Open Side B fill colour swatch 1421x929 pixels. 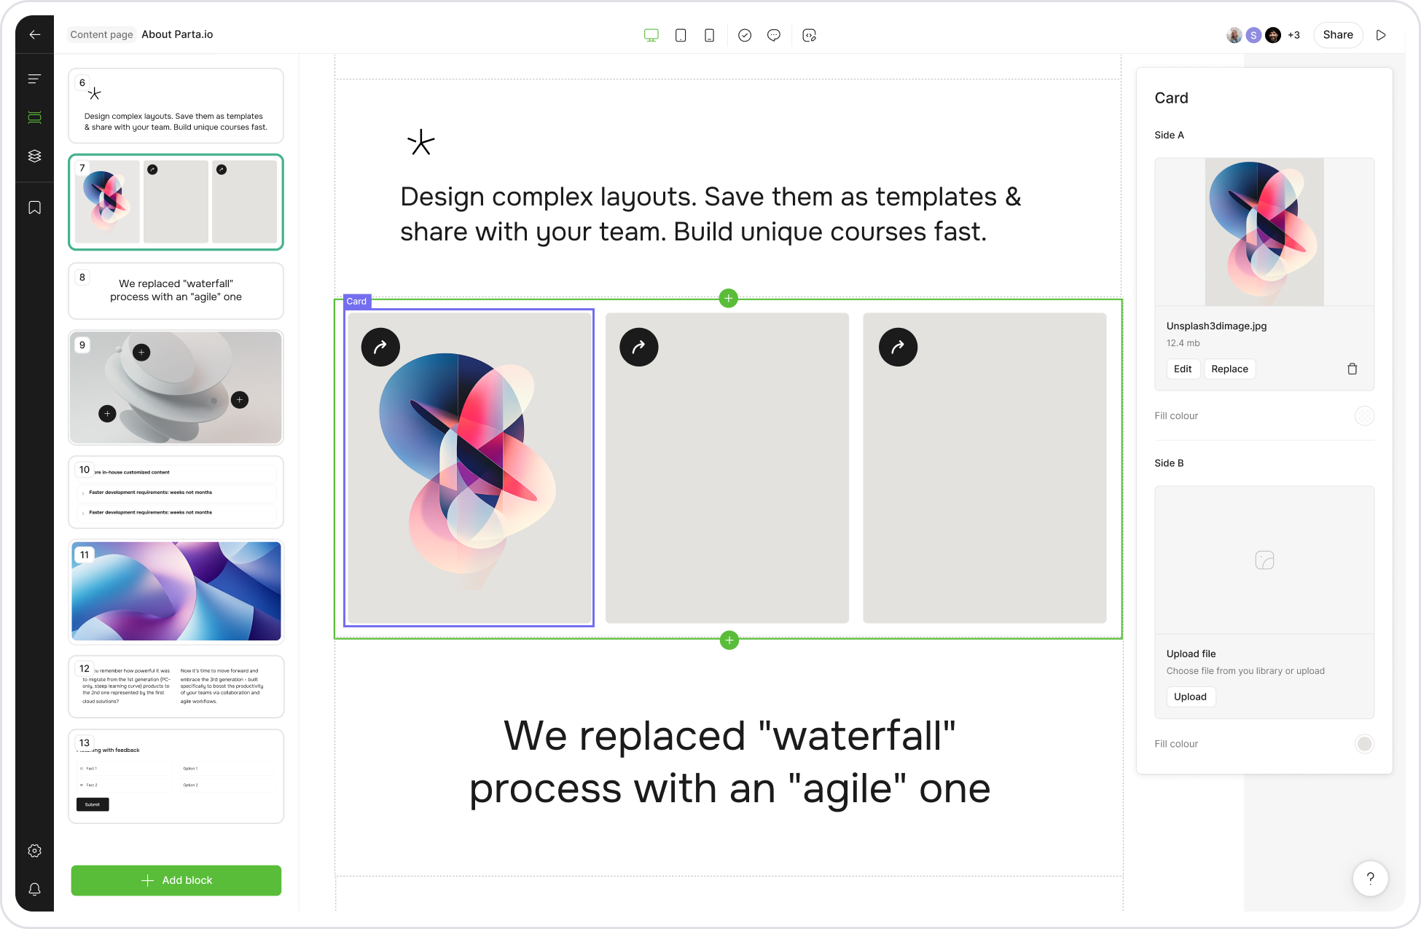(1364, 743)
